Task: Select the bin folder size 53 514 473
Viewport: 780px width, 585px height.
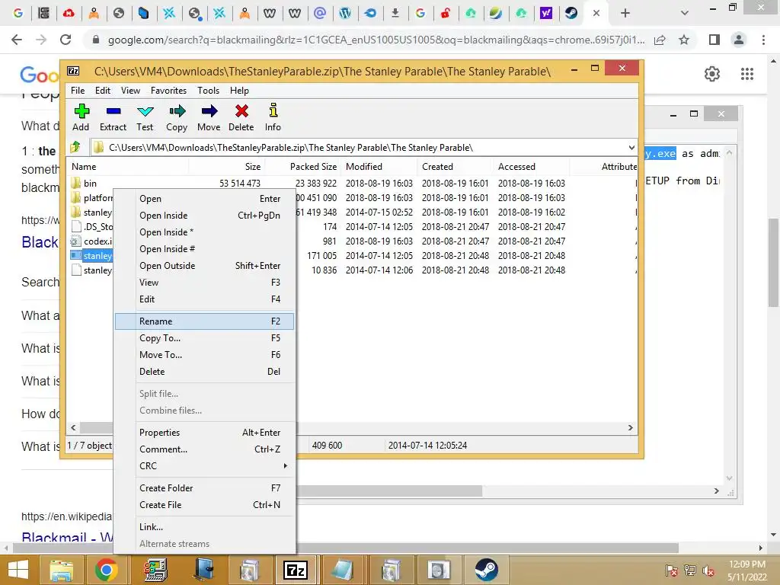Action: pyautogui.click(x=240, y=183)
